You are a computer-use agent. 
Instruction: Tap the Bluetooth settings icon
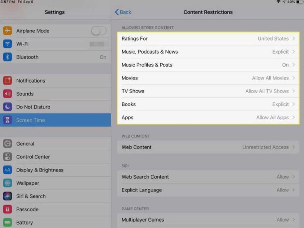7,57
